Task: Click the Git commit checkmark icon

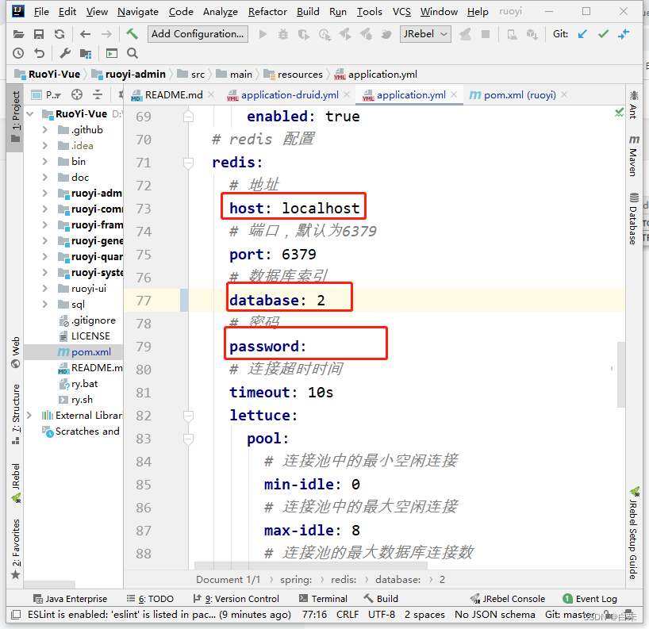Action: point(603,34)
